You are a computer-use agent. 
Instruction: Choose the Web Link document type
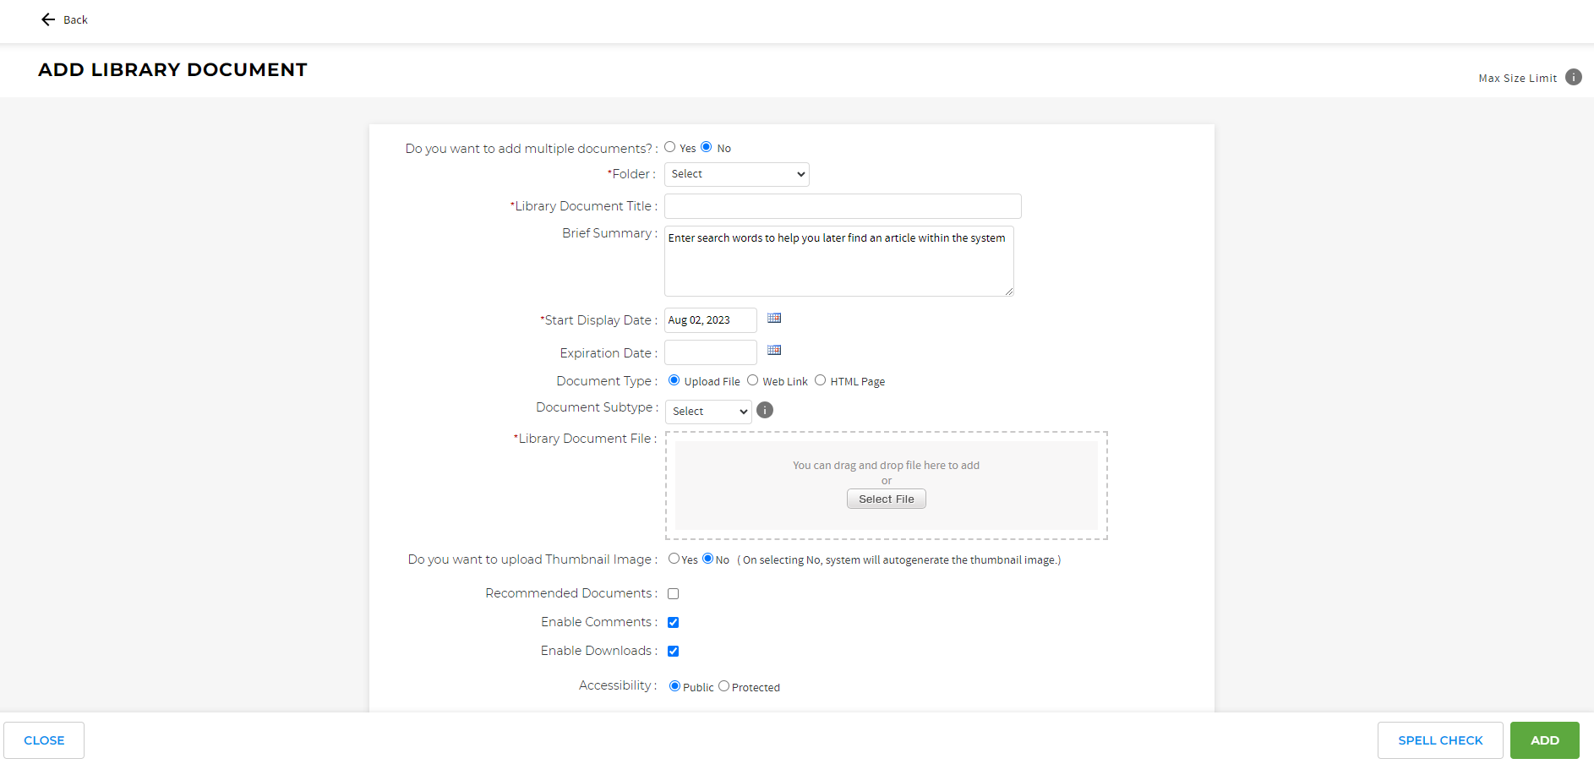(752, 380)
